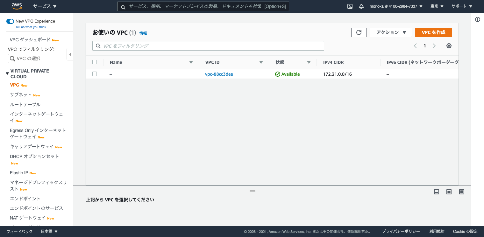Open エンドポイントのサービス page
Image resolution: width=484 pixels, height=237 pixels.
37,208
